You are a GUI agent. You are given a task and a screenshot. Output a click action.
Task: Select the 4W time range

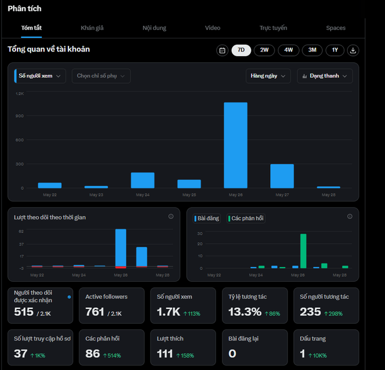coord(289,50)
